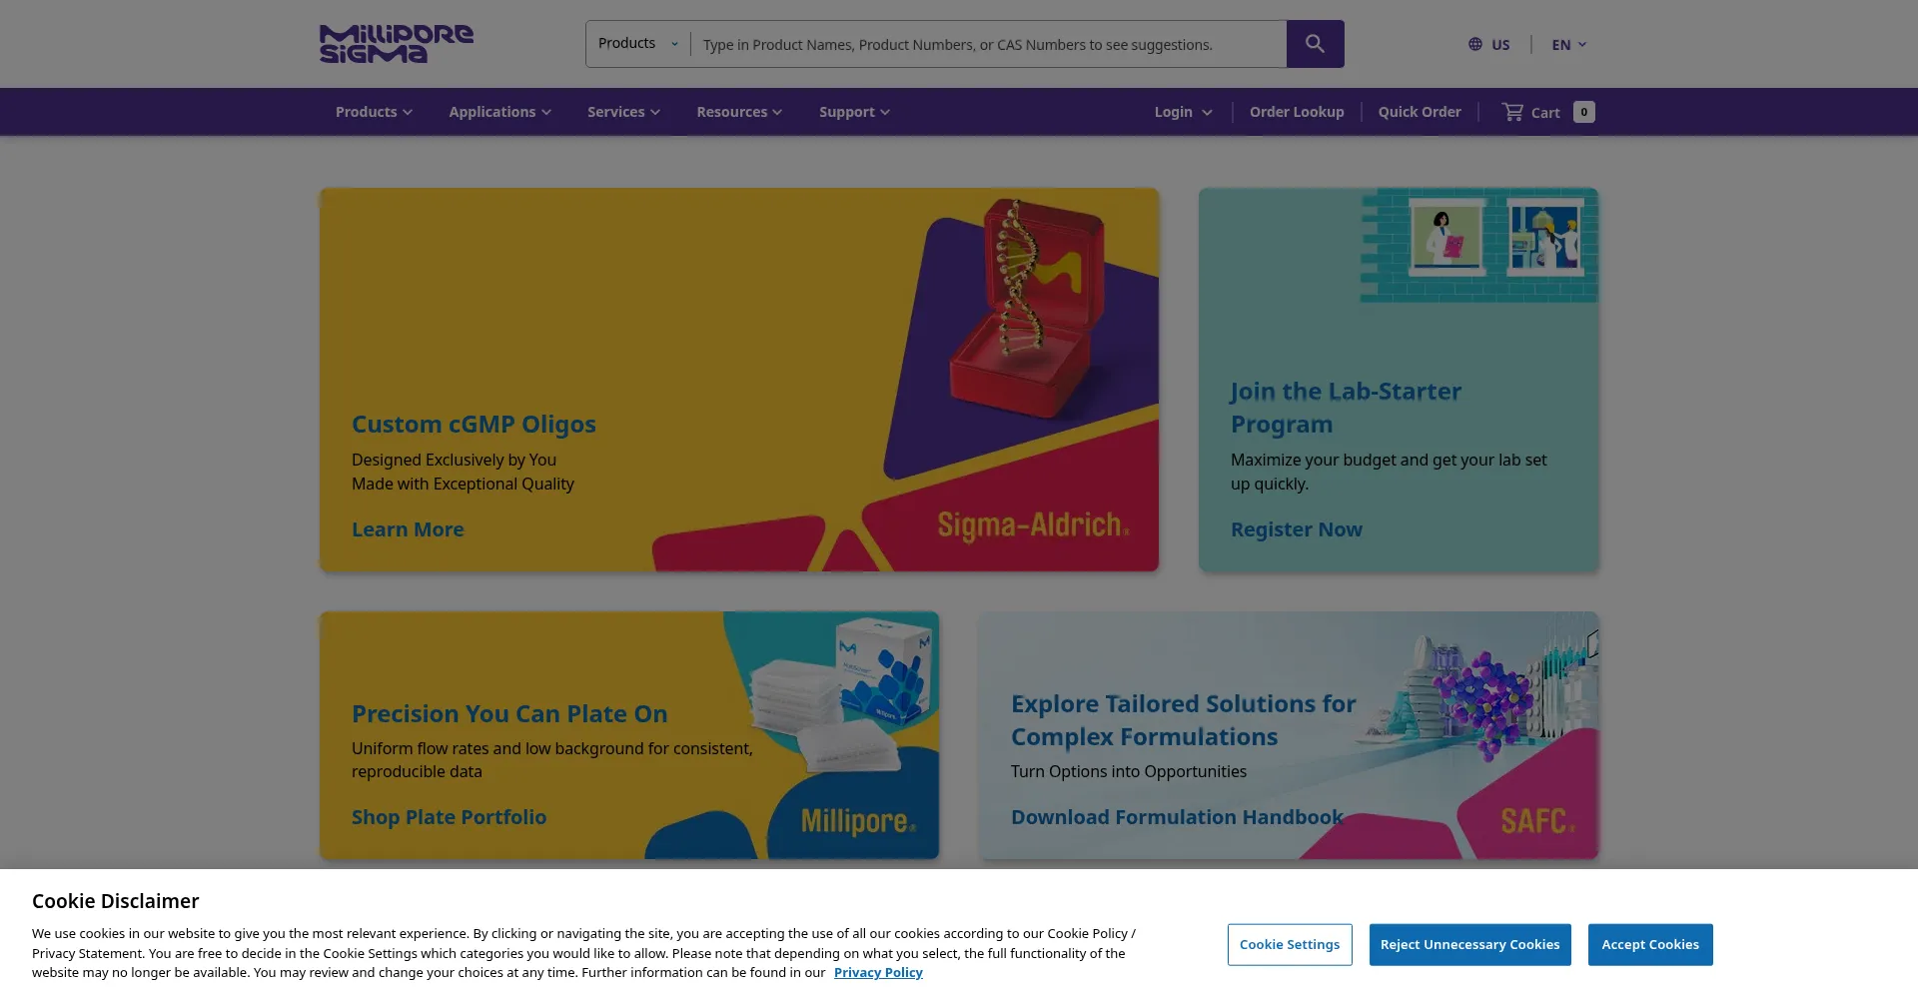1918x992 pixels.
Task: Click the product search input field
Action: pyautogui.click(x=989, y=45)
